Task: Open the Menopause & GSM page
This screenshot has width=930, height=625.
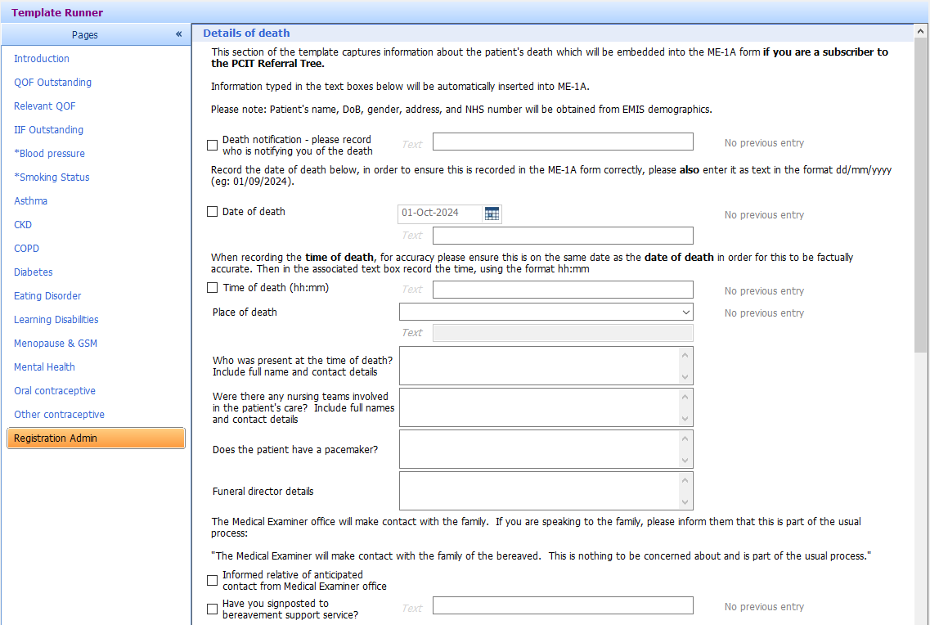Action: click(56, 344)
